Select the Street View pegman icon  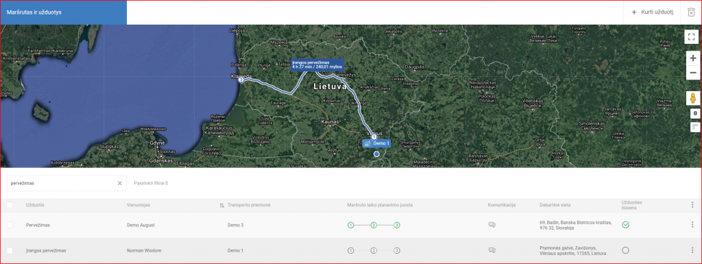click(693, 98)
